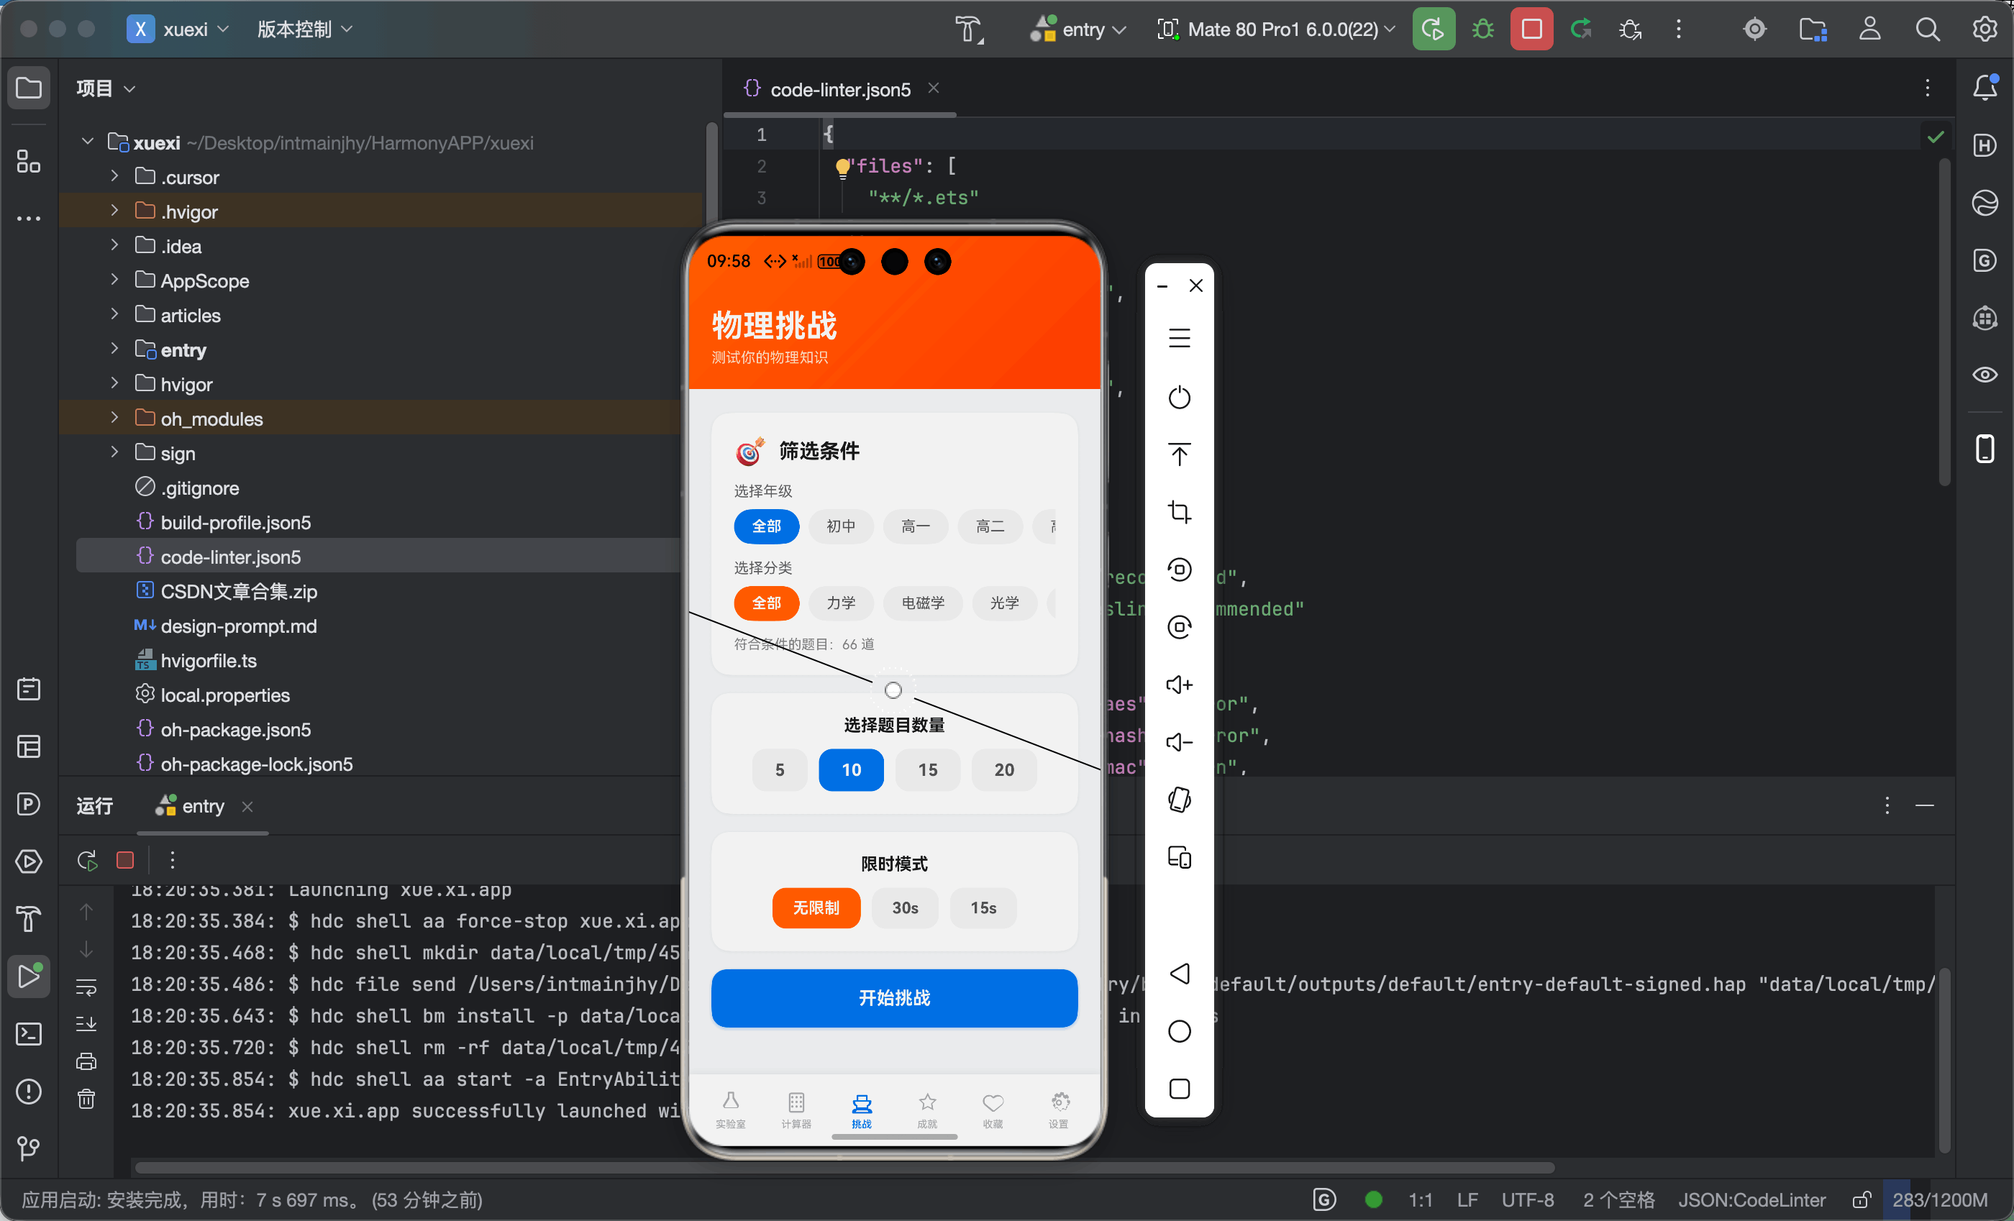Open 实验室 tab in app
This screenshot has height=1221, width=2014.
coord(731,1111)
